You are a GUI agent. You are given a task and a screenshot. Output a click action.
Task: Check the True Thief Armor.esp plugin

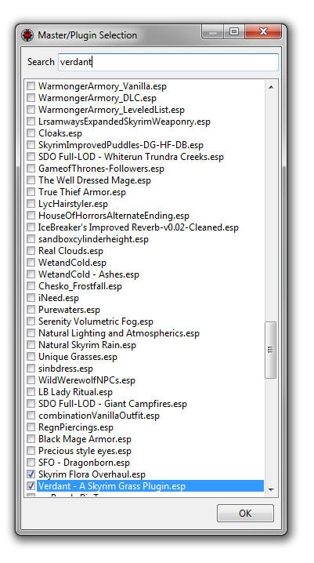pos(31,192)
